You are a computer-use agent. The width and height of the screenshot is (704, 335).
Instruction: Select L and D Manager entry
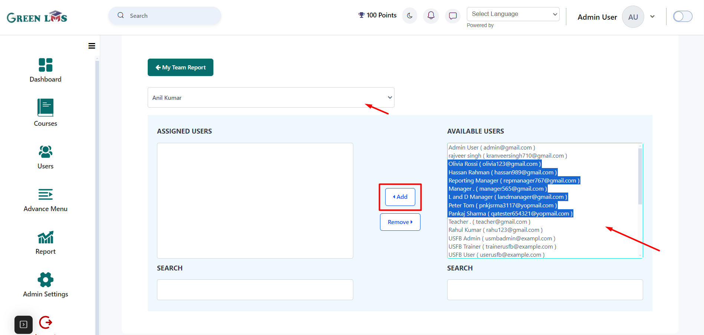pyautogui.click(x=508, y=197)
